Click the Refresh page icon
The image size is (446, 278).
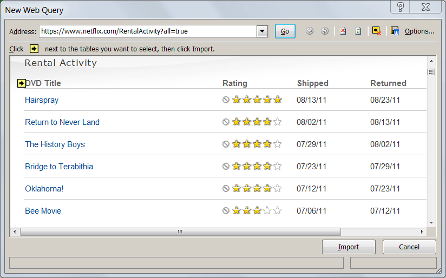coord(358,31)
